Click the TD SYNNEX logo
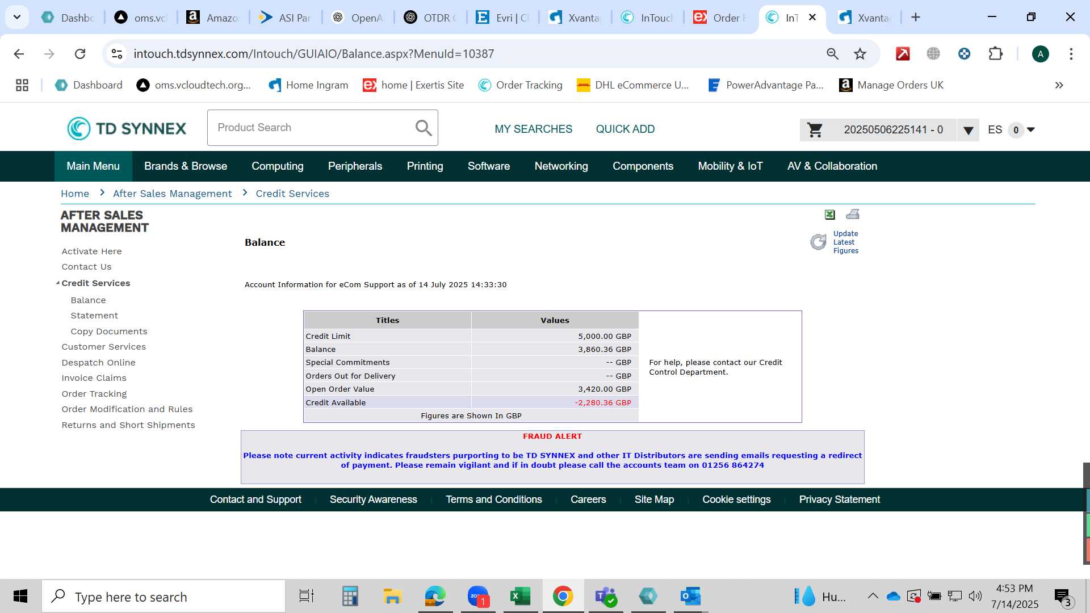 [126, 129]
